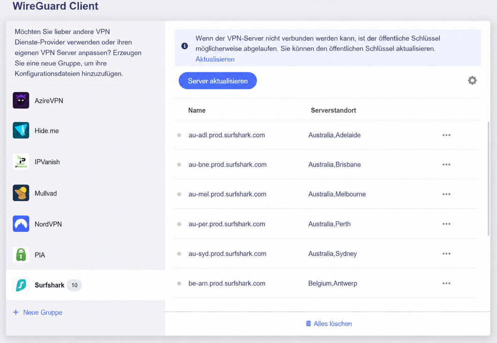Viewport: 497px width, 343px height.
Task: Select au-mel.prod.surfshark.com server name
Action: (x=227, y=194)
